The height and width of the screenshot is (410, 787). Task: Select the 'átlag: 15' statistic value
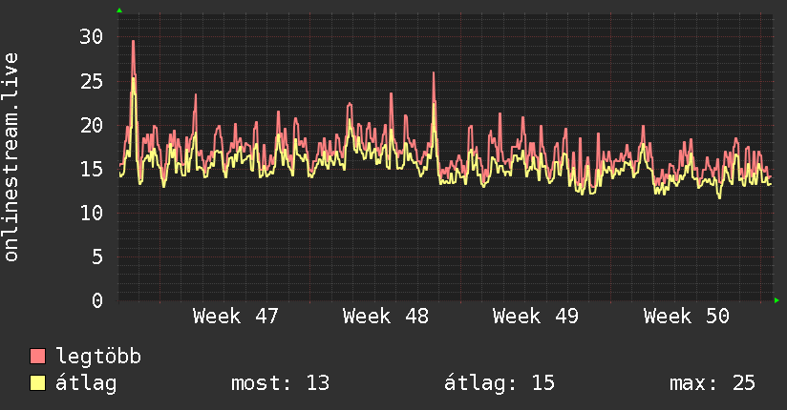[500, 383]
